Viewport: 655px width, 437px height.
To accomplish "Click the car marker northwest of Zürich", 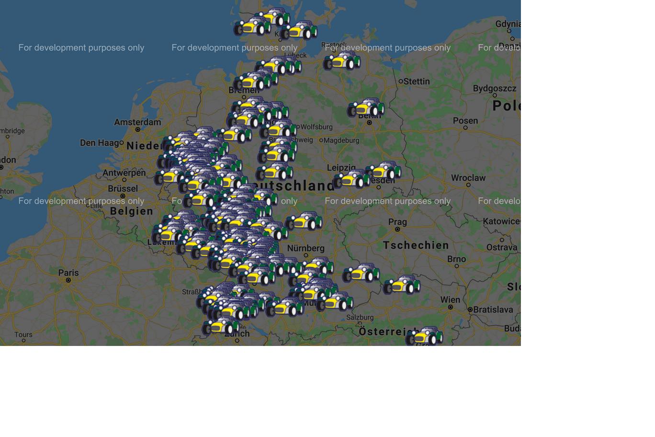I will point(221,326).
